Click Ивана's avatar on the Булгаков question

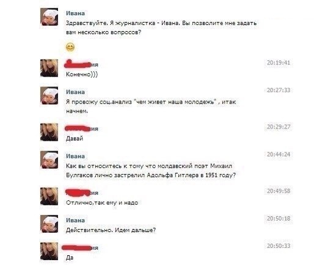[x=49, y=160]
